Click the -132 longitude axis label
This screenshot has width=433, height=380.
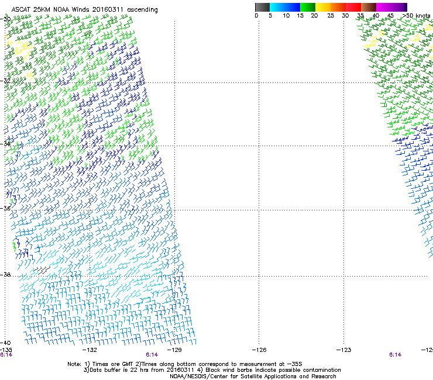click(90, 350)
